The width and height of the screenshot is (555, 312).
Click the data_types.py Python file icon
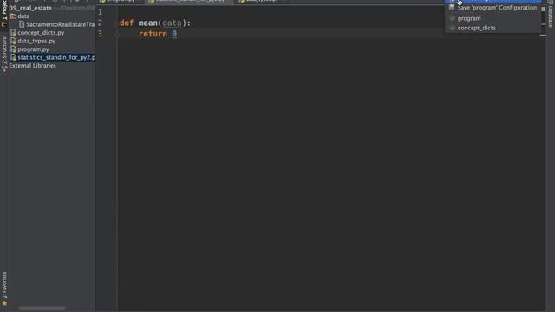click(14, 41)
